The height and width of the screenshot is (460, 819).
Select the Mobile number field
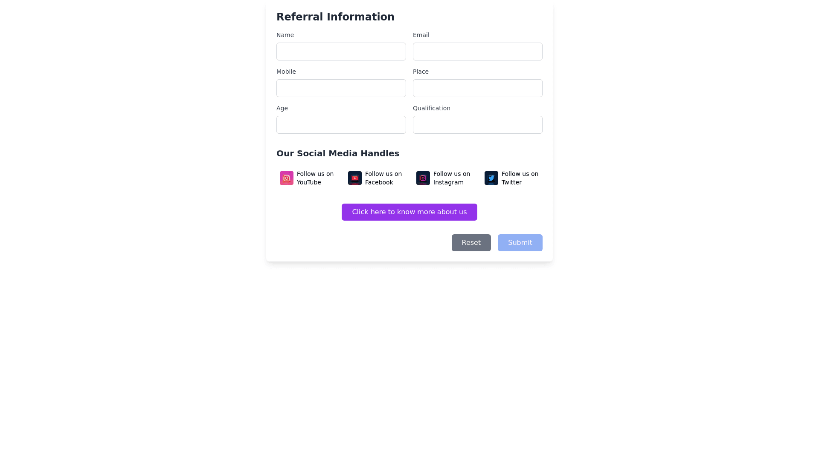[x=341, y=88]
